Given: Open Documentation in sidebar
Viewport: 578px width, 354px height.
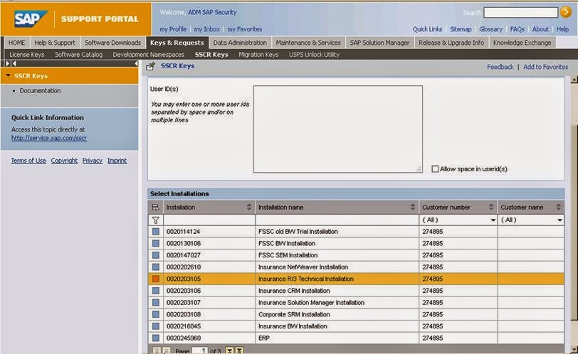Looking at the screenshot, I should pyautogui.click(x=40, y=90).
